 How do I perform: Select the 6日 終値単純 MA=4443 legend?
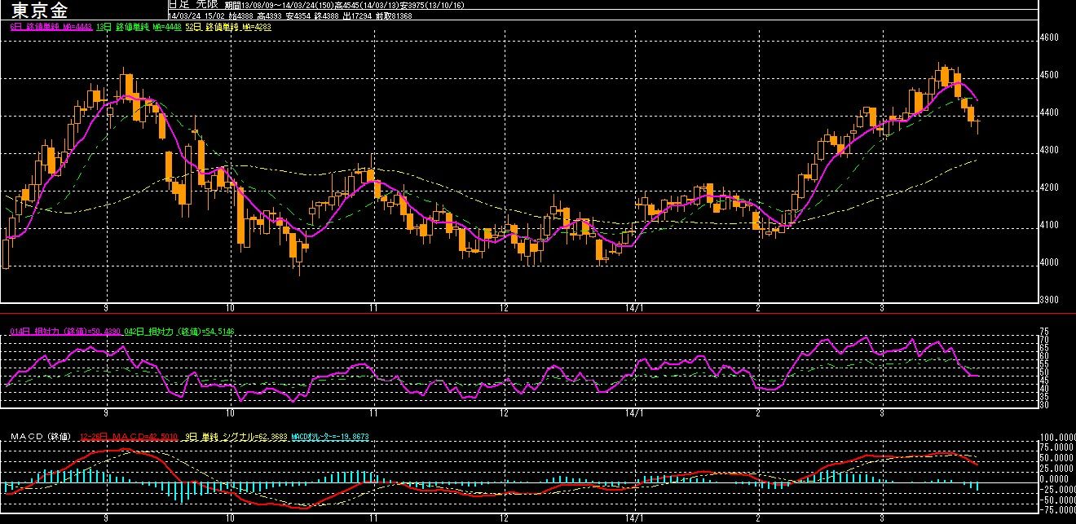click(x=51, y=27)
